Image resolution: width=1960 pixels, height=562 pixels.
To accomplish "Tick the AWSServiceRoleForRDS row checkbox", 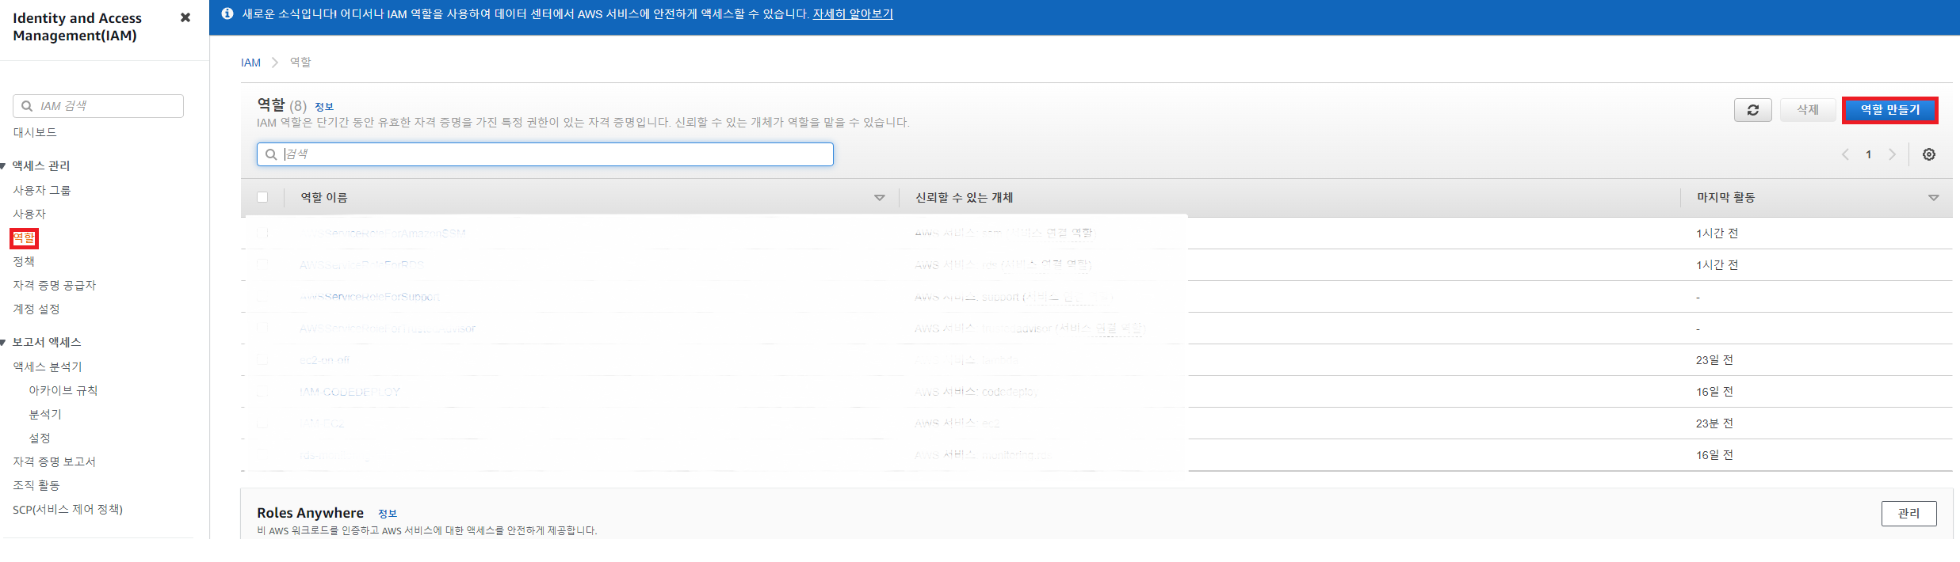I will (x=262, y=264).
